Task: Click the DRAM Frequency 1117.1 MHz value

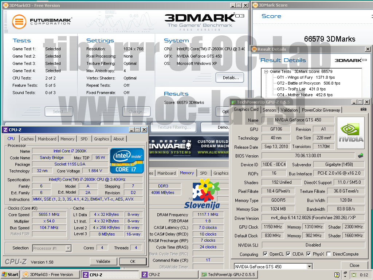Action: [x=208, y=214]
